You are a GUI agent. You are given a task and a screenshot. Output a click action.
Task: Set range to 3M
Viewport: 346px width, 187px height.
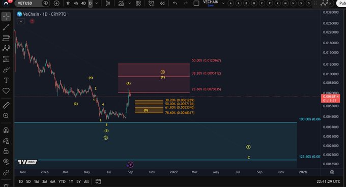45,181
